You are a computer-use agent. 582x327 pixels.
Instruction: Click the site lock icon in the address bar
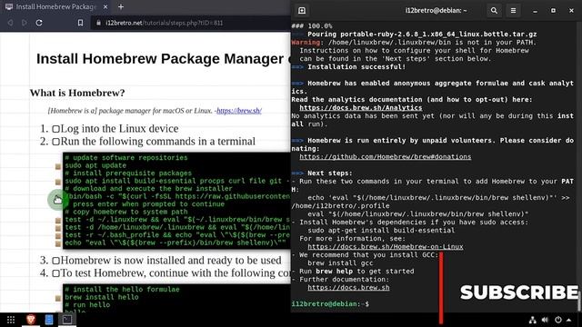tap(98, 23)
